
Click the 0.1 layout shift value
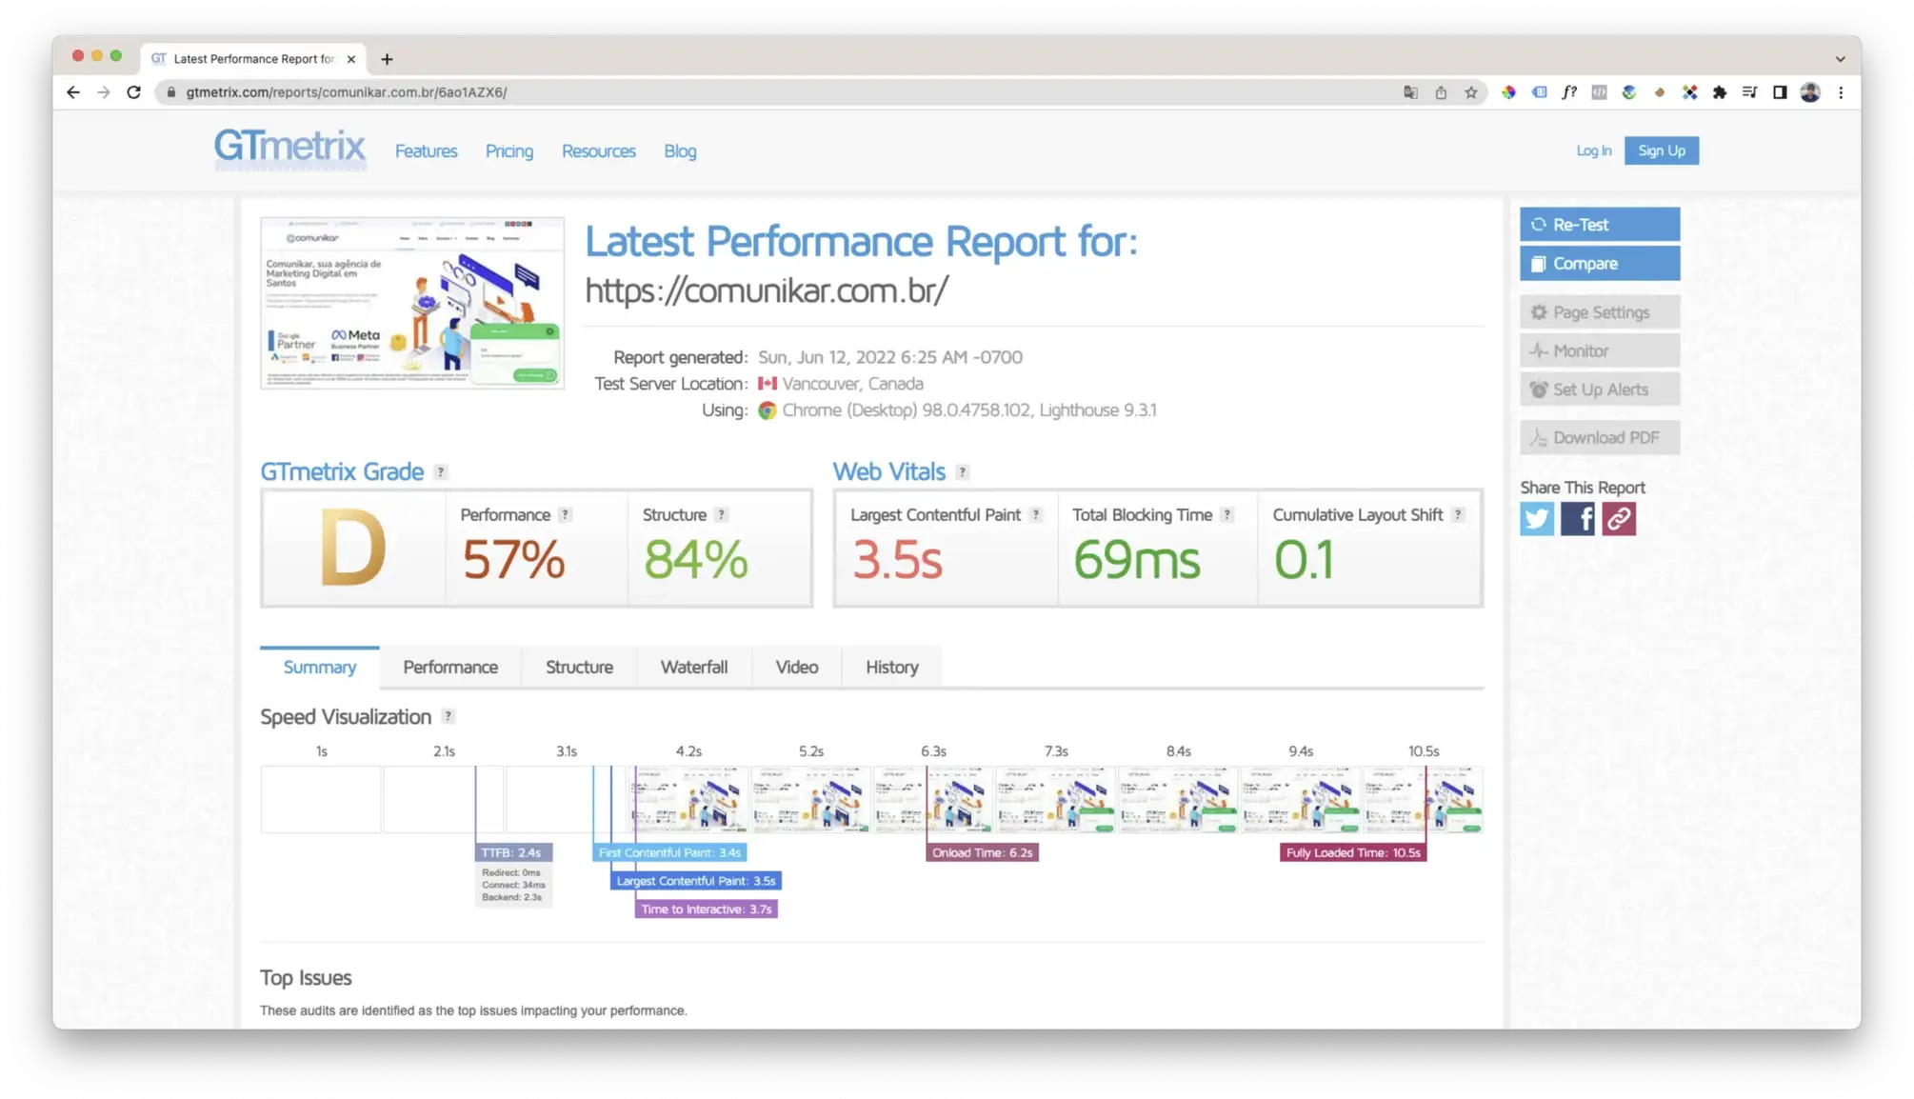pyautogui.click(x=1304, y=560)
